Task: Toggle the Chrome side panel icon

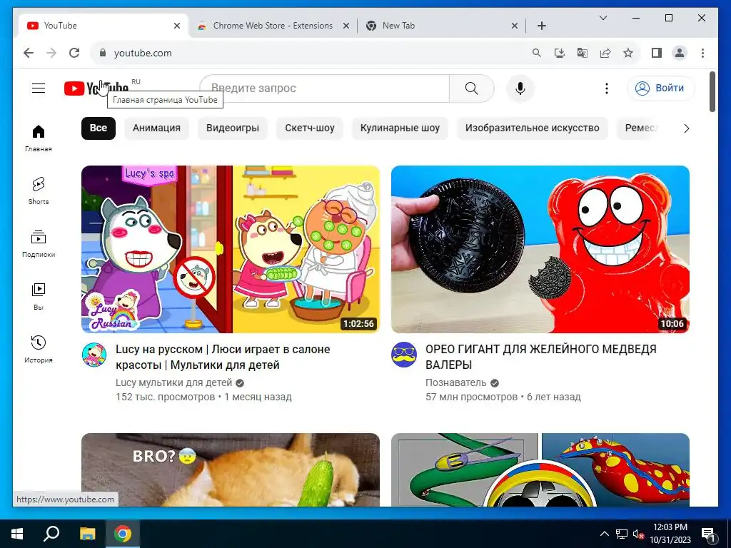Action: 657,53
